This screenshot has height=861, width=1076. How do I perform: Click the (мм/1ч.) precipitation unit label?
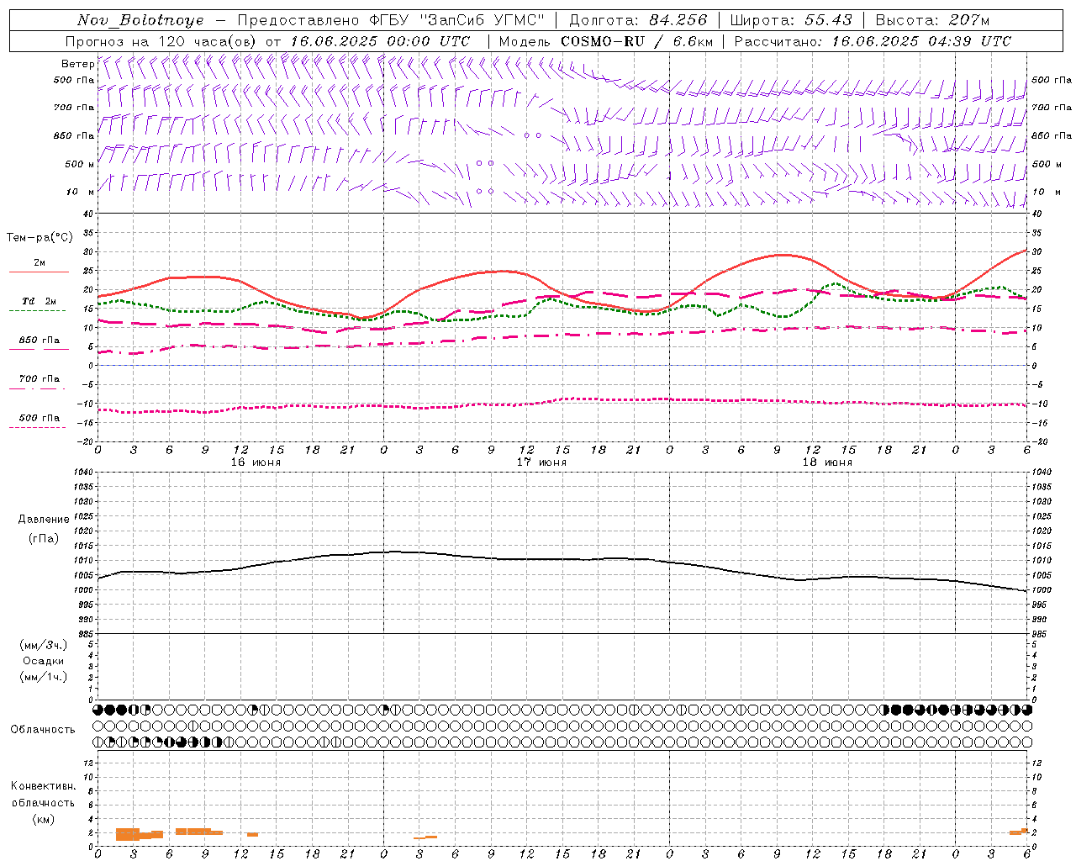click(x=44, y=677)
